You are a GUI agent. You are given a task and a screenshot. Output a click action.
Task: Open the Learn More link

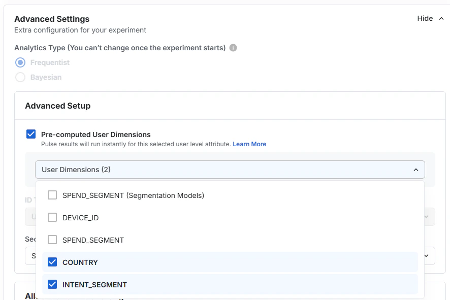(249, 144)
